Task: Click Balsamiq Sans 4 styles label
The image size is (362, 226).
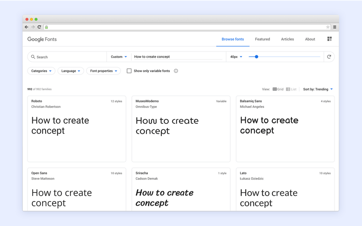Action: [326, 101]
